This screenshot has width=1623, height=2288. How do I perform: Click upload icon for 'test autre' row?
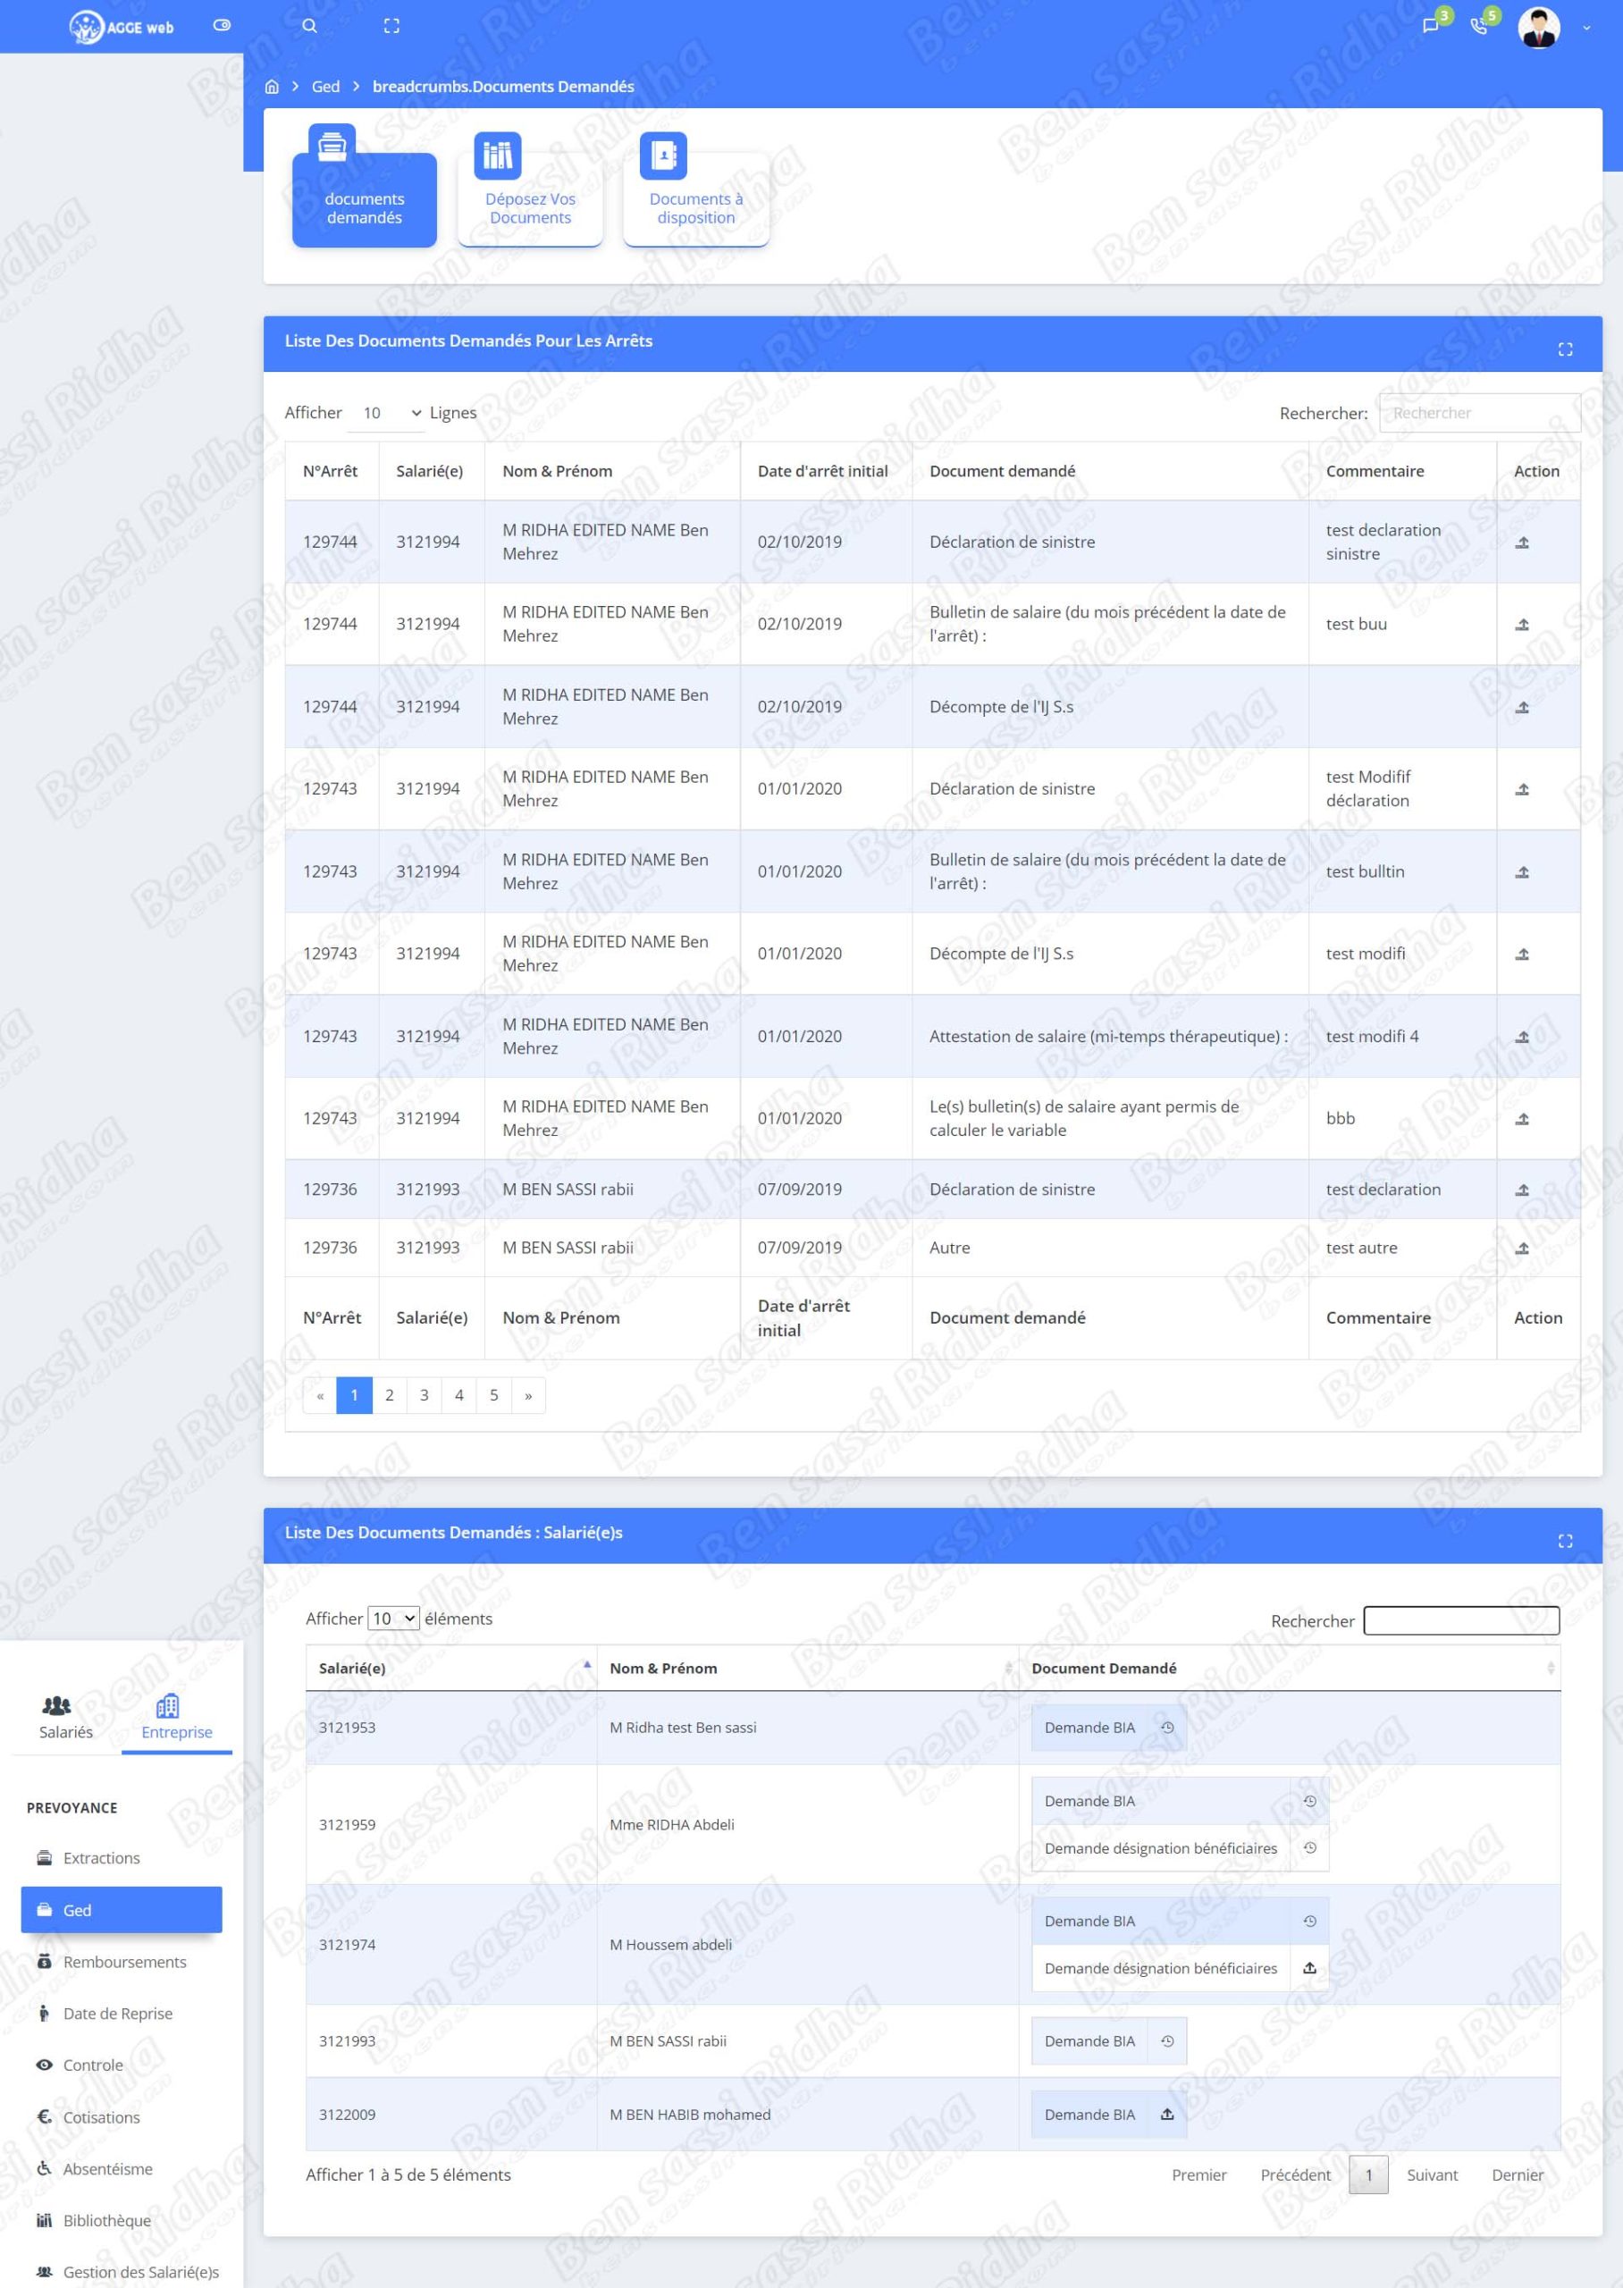click(x=1522, y=1248)
